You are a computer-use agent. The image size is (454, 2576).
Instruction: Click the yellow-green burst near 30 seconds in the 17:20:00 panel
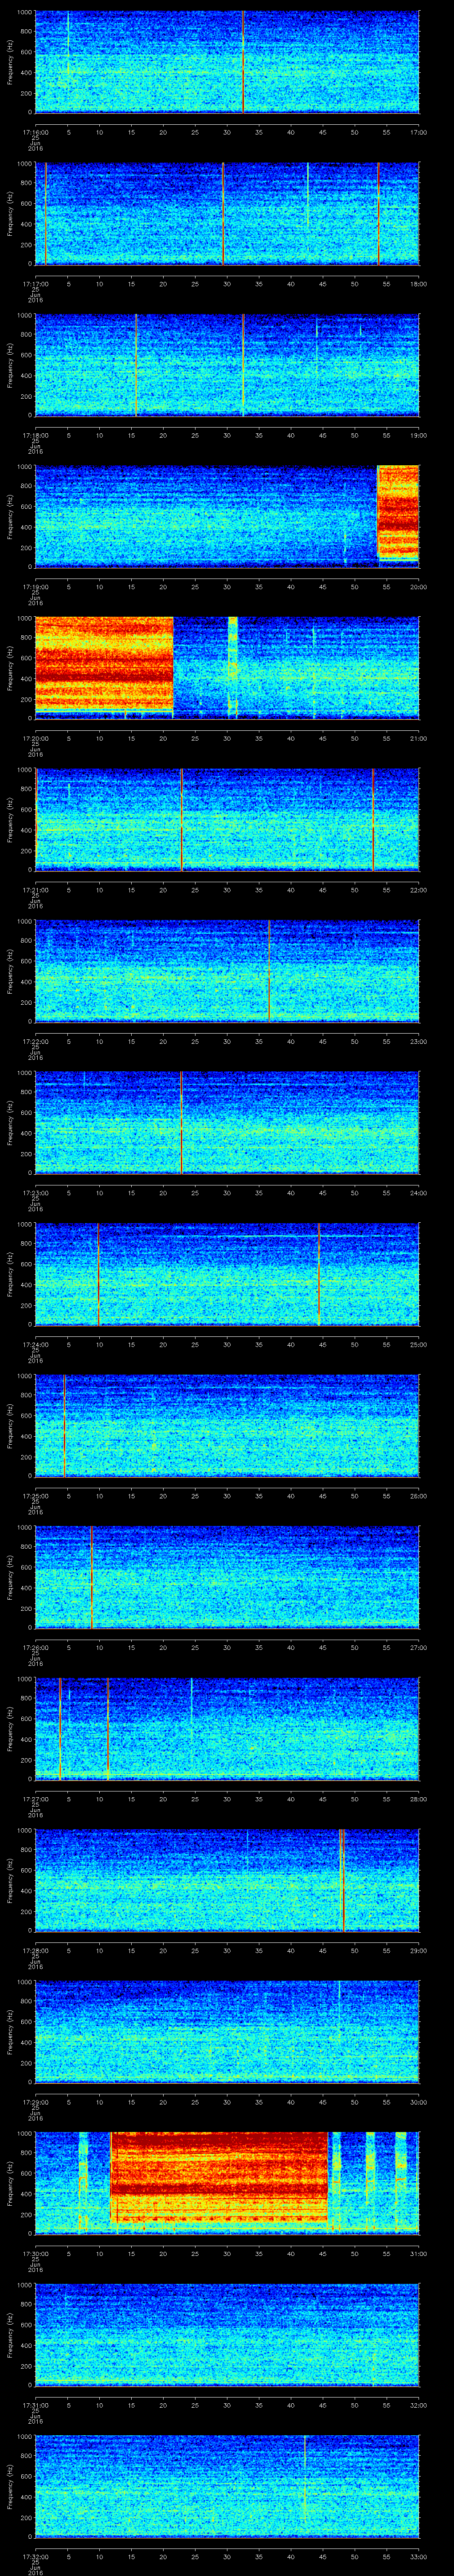pyautogui.click(x=232, y=667)
